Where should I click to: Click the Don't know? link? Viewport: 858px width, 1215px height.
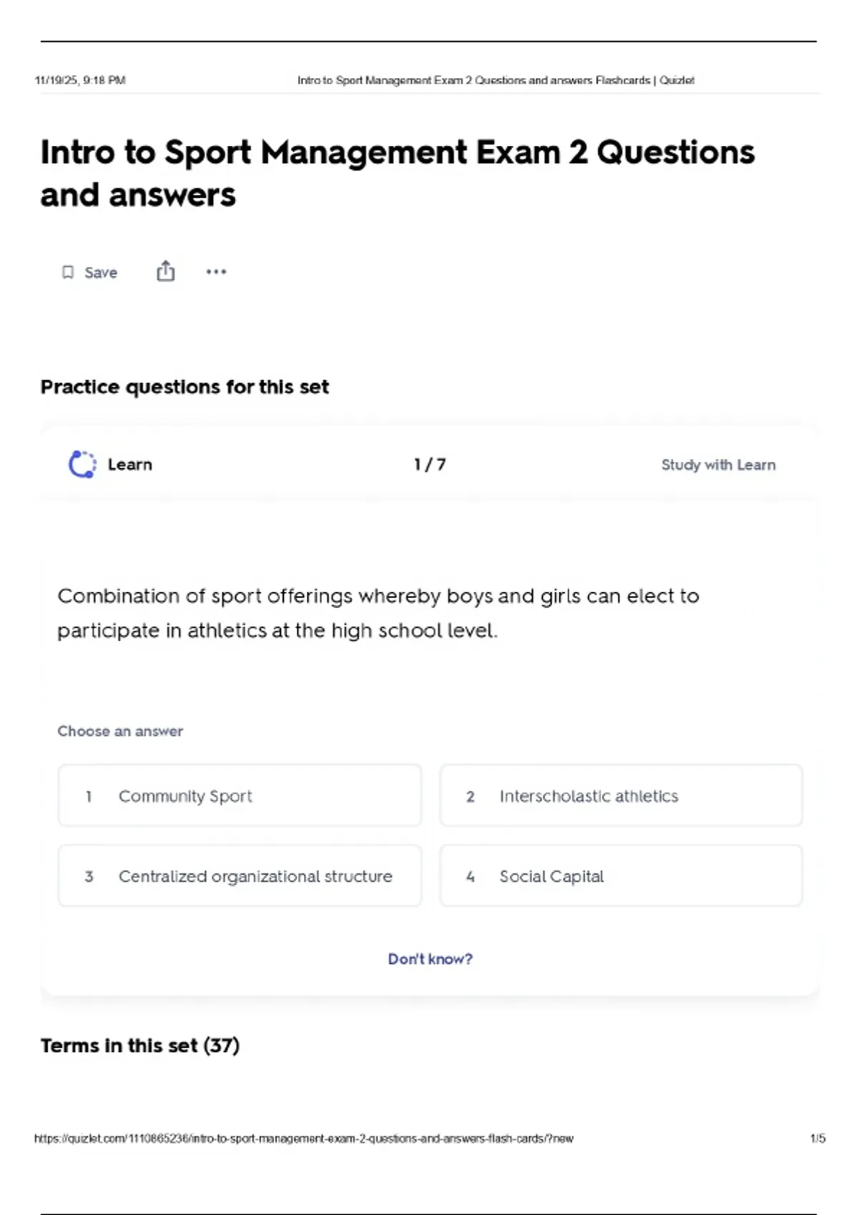[x=430, y=959]
